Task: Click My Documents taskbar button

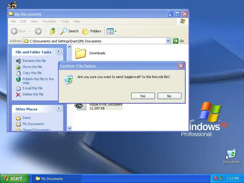Action: [57, 179]
